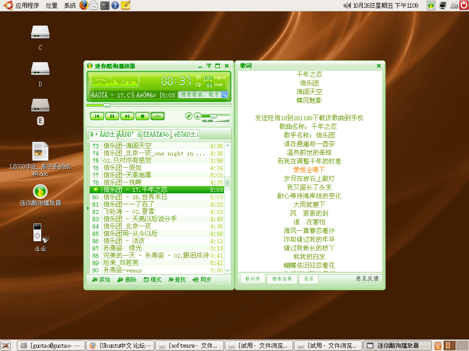Open the yellow notes launcher in top panel
This screenshot has width=469, height=351.
[x=125, y=5]
